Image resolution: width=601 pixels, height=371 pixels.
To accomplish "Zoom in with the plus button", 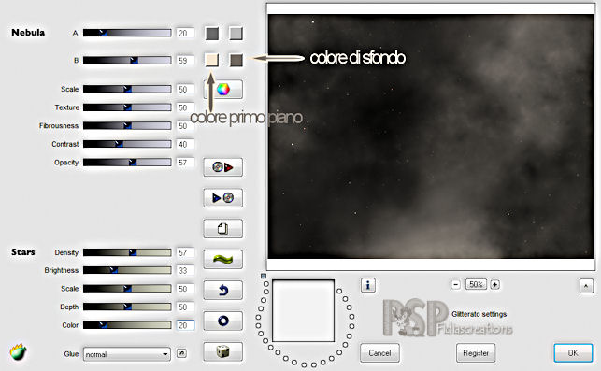I will (494, 284).
